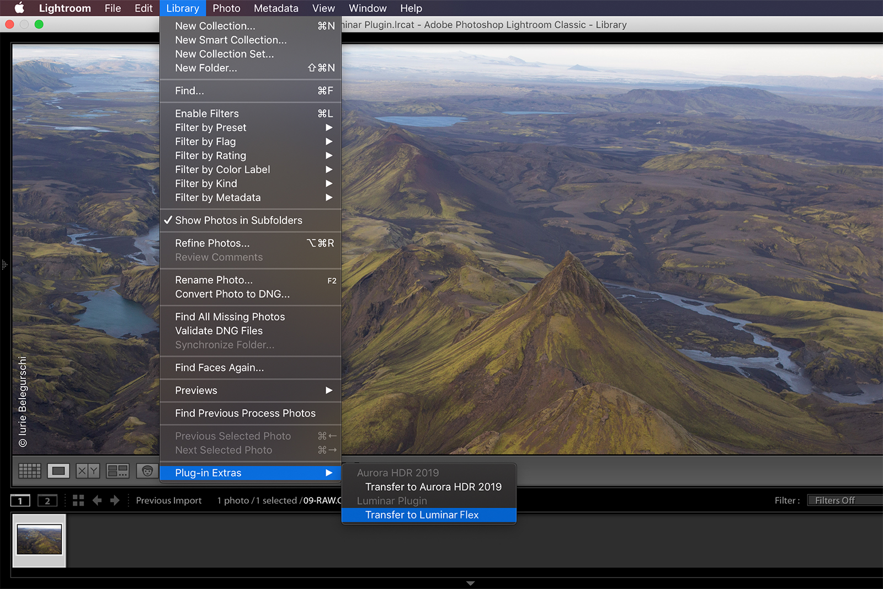Viewport: 883px width, 589px height.
Task: Open Filter by Kind submenu
Action: 251,183
